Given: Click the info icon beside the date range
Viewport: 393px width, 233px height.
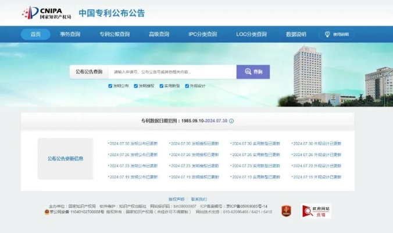Looking at the screenshot, I should [231, 121].
